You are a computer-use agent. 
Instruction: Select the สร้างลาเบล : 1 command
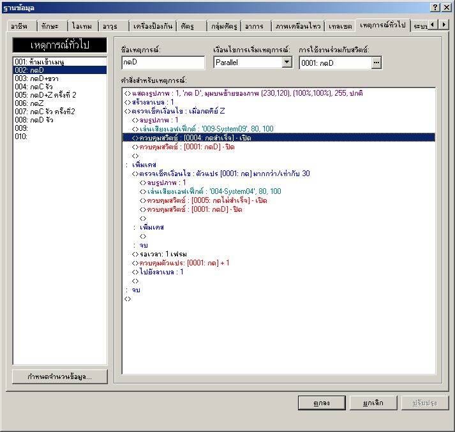(x=279, y=102)
